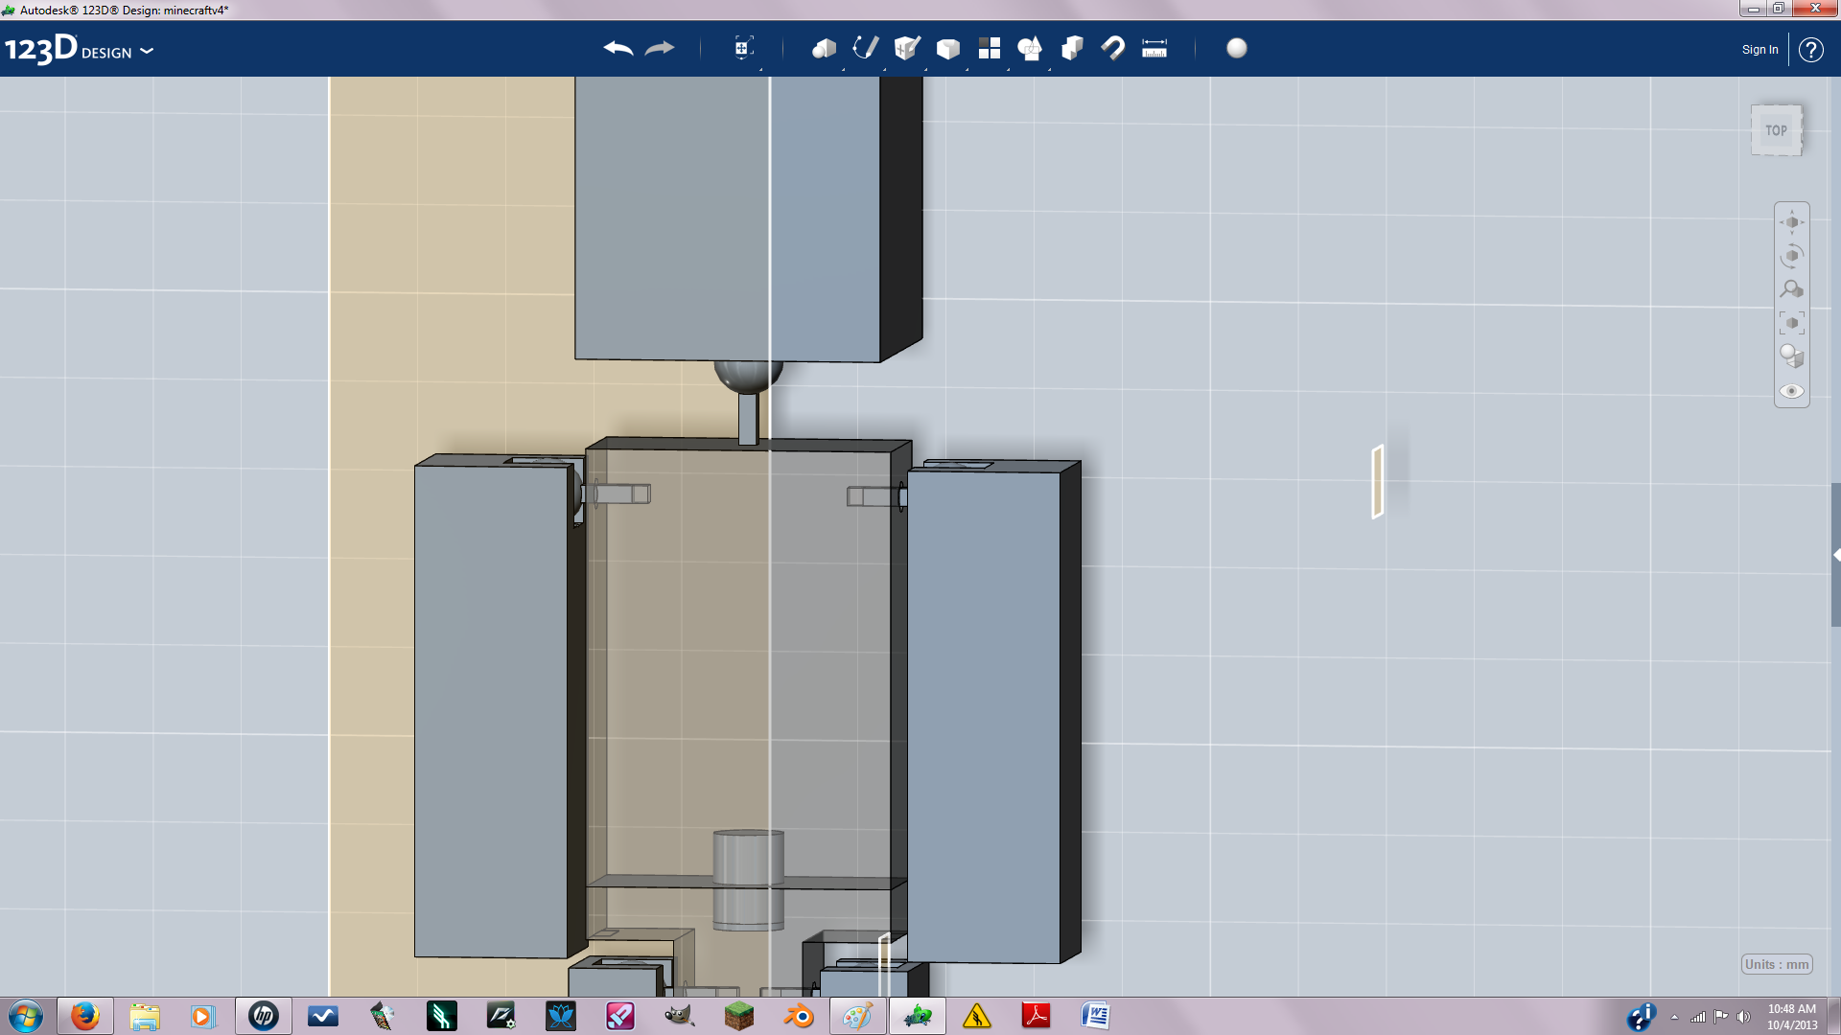This screenshot has height=1035, width=1841.
Task: Open the 123D Design application menu
Action: pyautogui.click(x=79, y=50)
